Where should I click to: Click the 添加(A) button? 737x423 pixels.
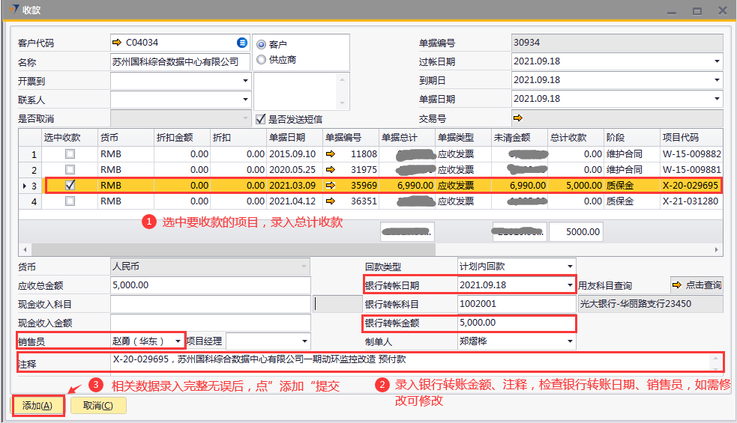click(x=37, y=406)
